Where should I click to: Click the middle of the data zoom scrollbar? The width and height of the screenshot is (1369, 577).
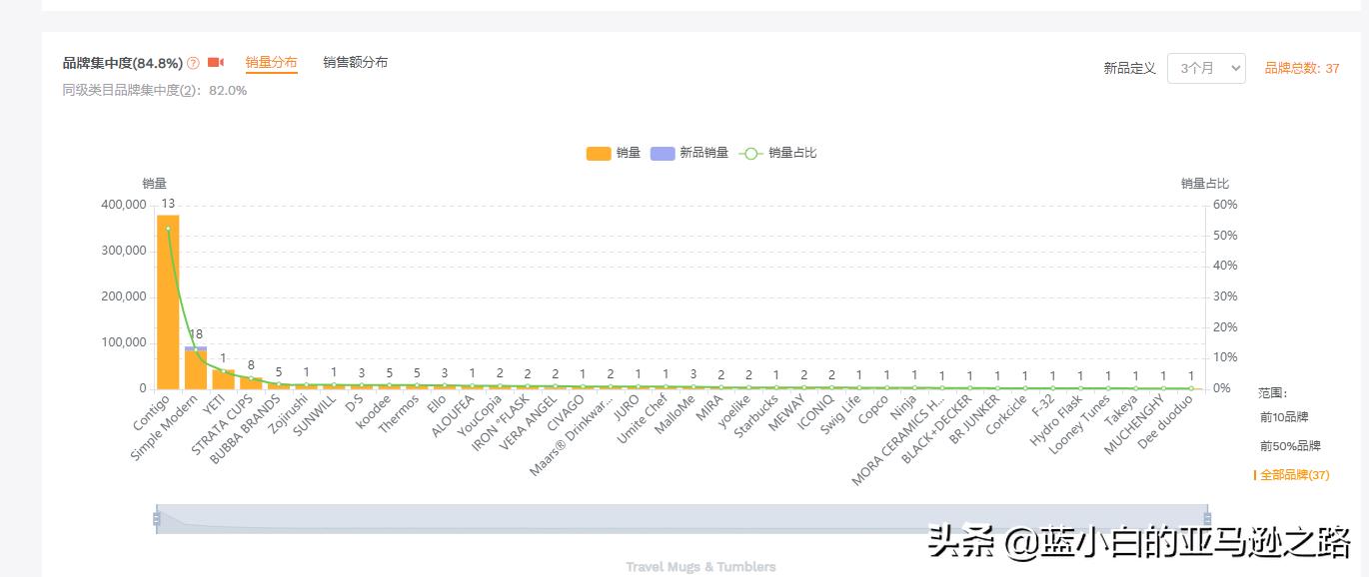pos(682,518)
